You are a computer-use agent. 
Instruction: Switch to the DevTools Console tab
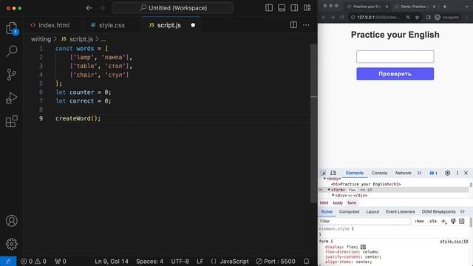pyautogui.click(x=379, y=173)
